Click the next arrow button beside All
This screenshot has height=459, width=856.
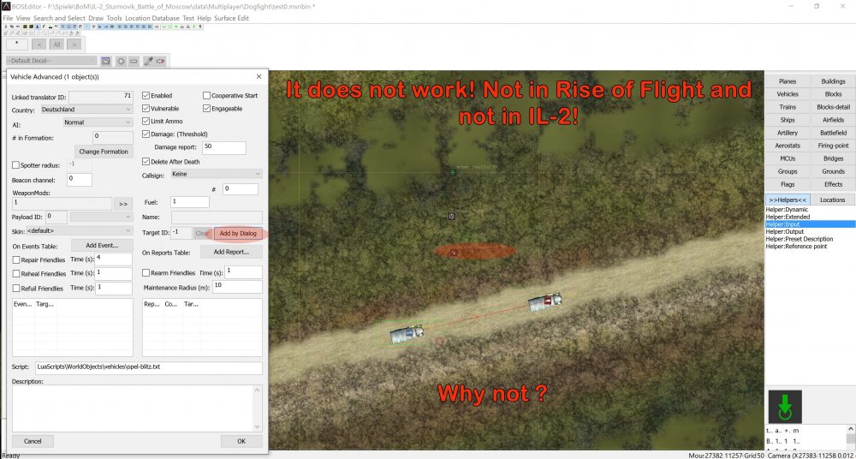[74, 44]
